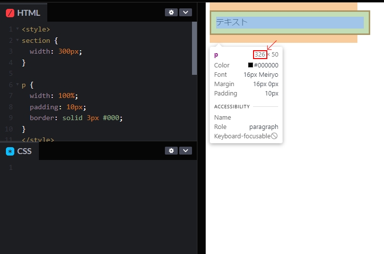384x254 pixels.
Task: Click the 'section {' selector line
Action: tap(40, 40)
